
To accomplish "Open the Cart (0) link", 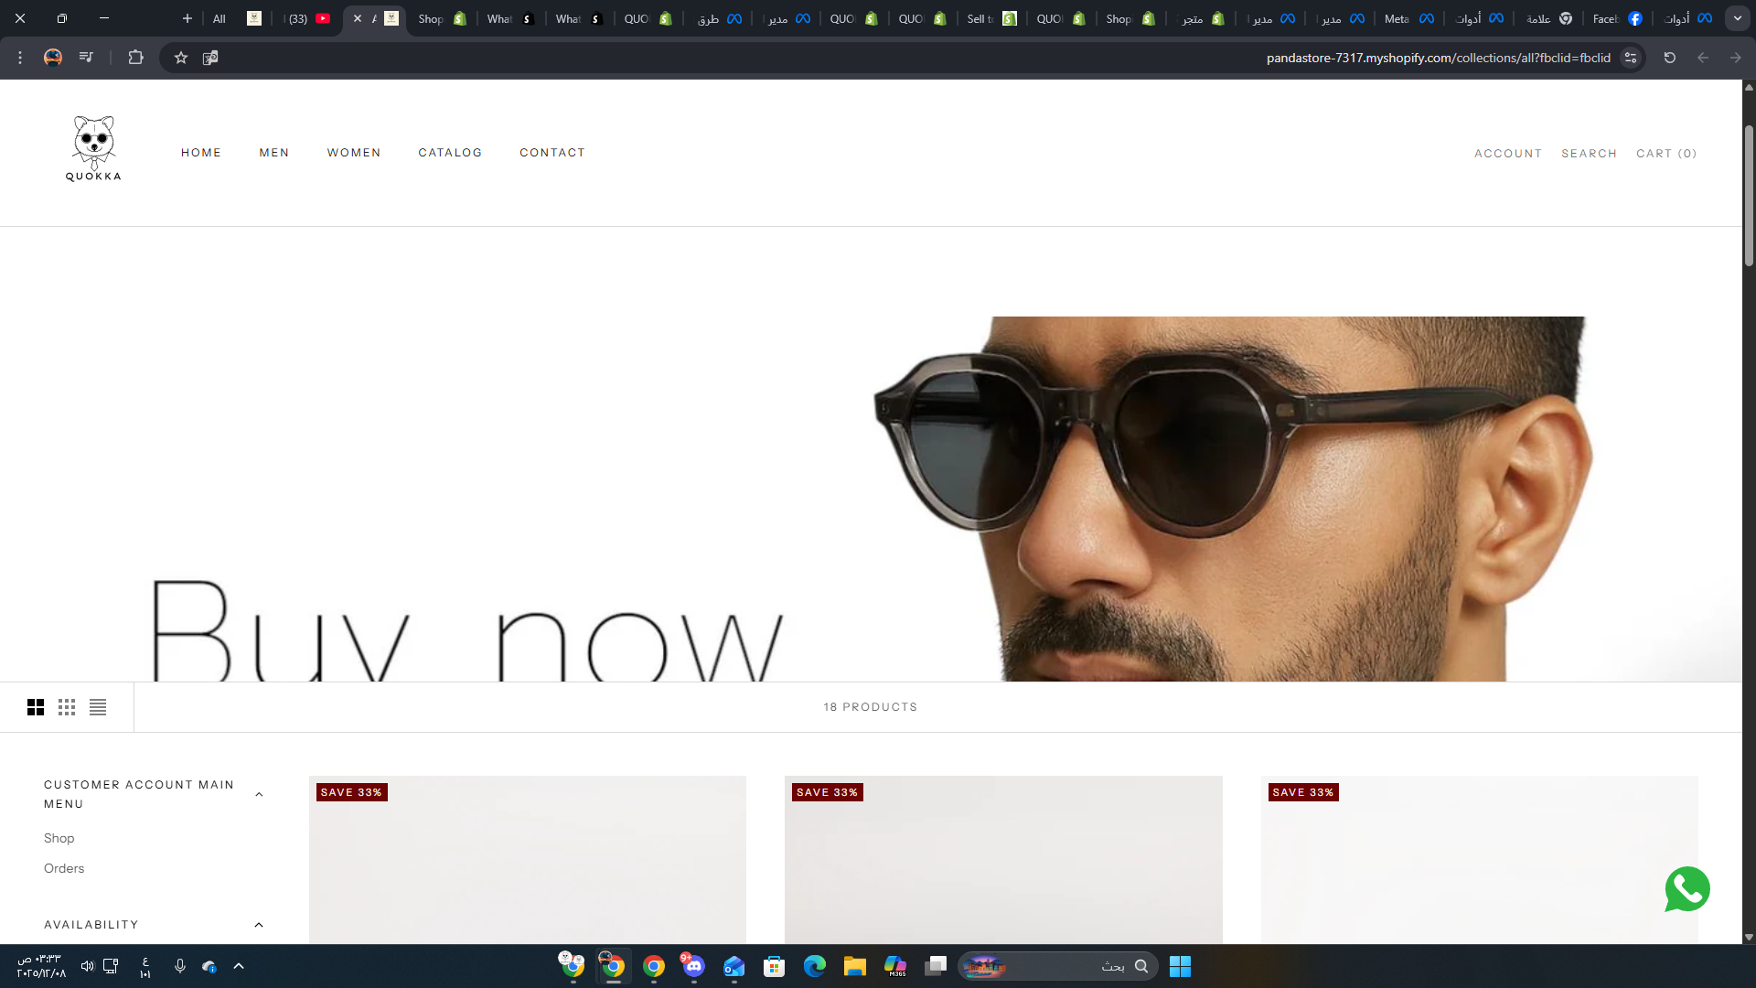I will [1665, 154].
